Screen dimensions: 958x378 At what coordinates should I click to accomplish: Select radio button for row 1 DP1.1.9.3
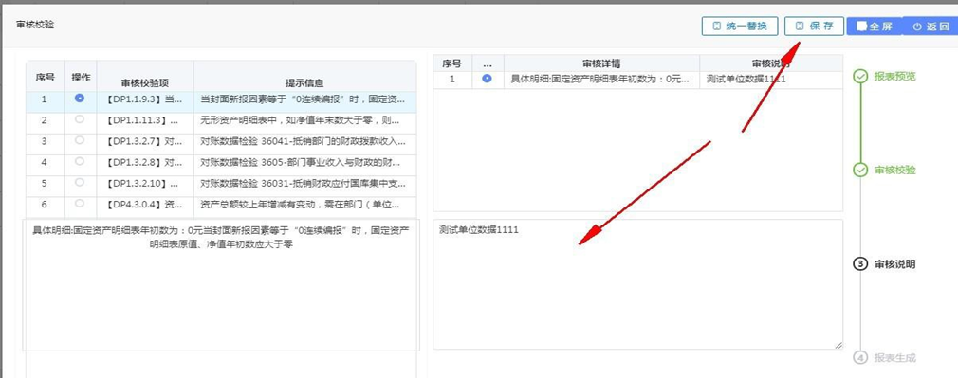click(80, 98)
